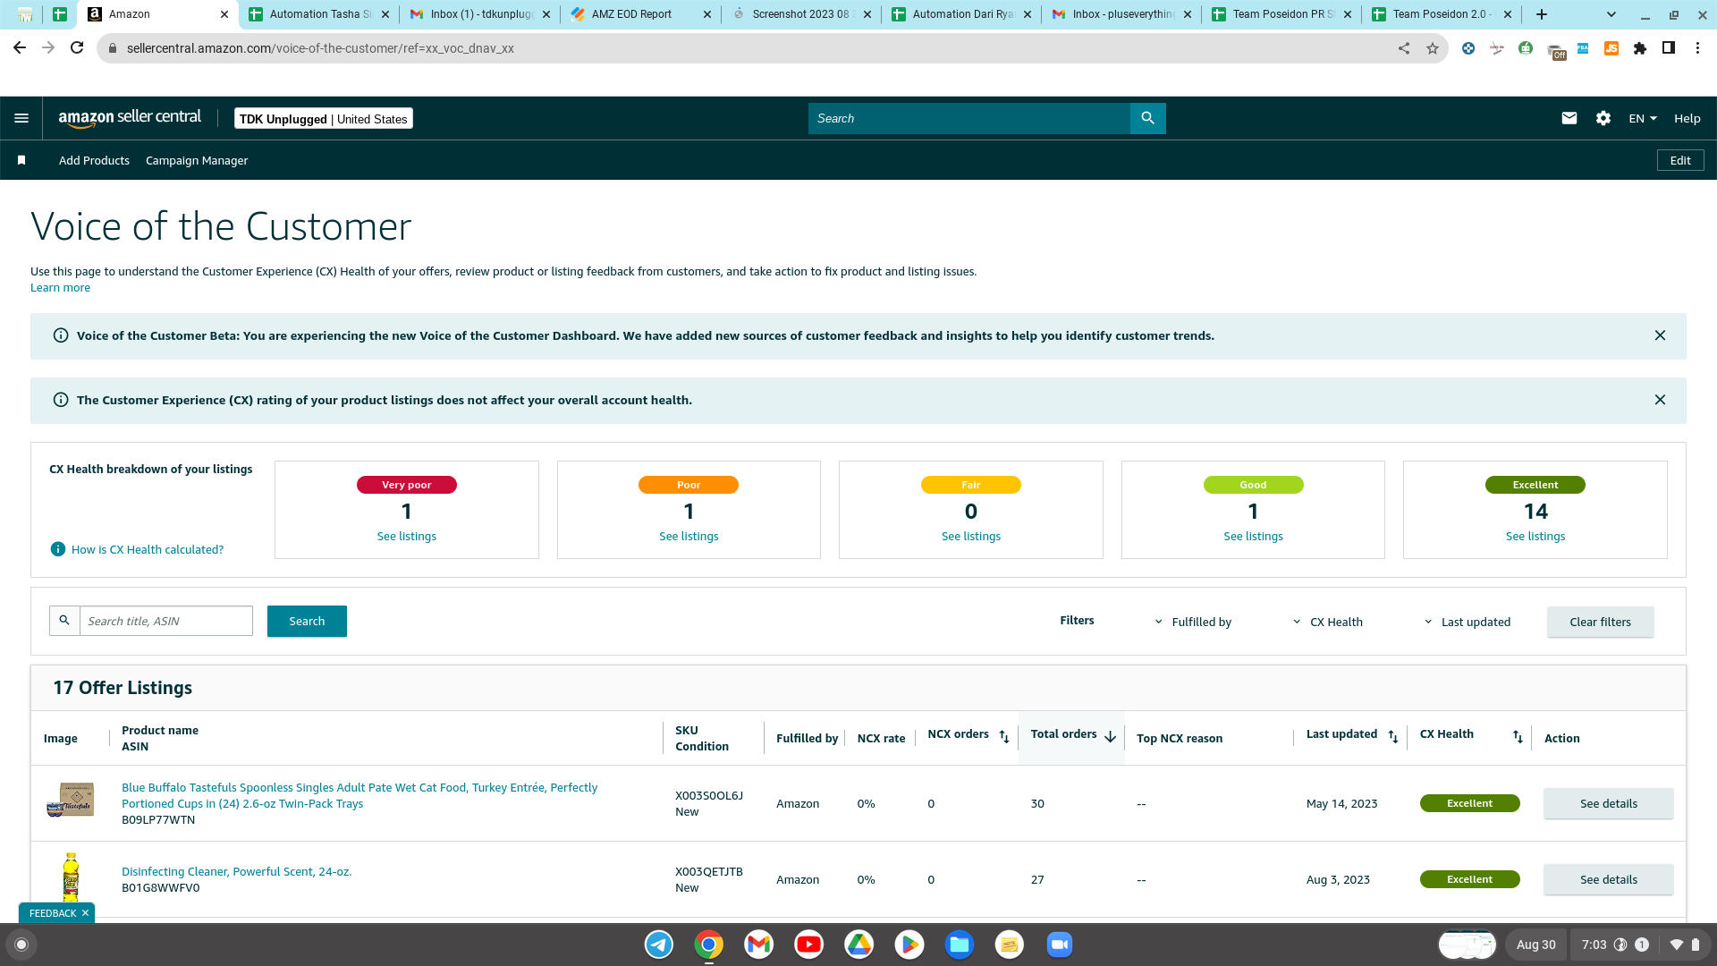Viewport: 1717px width, 966px height.
Task: Open Google Drive from the shelf
Action: 859,945
